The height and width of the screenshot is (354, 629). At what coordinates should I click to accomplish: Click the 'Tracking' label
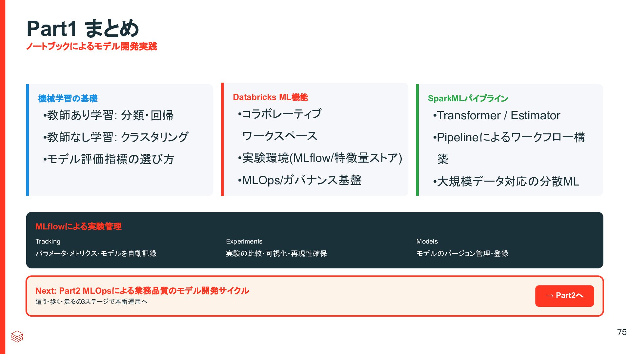coord(48,241)
